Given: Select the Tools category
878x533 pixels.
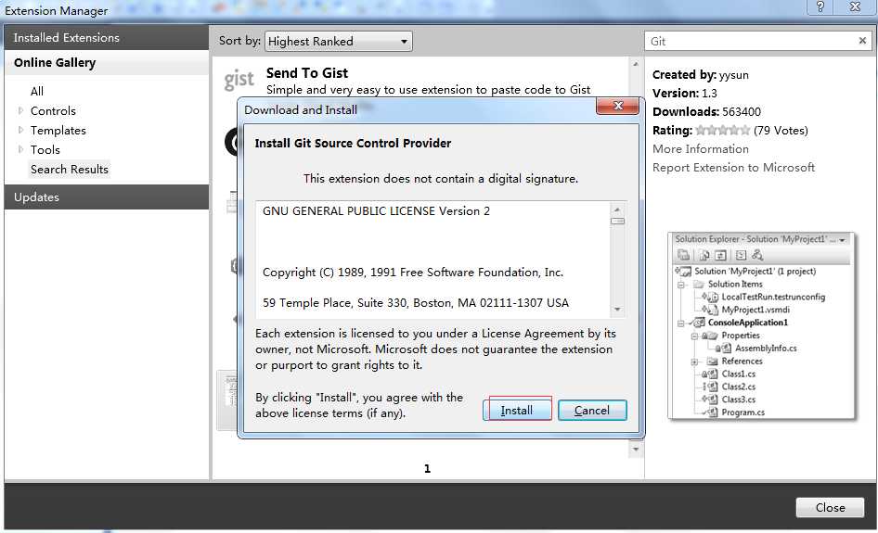Looking at the screenshot, I should tap(45, 150).
